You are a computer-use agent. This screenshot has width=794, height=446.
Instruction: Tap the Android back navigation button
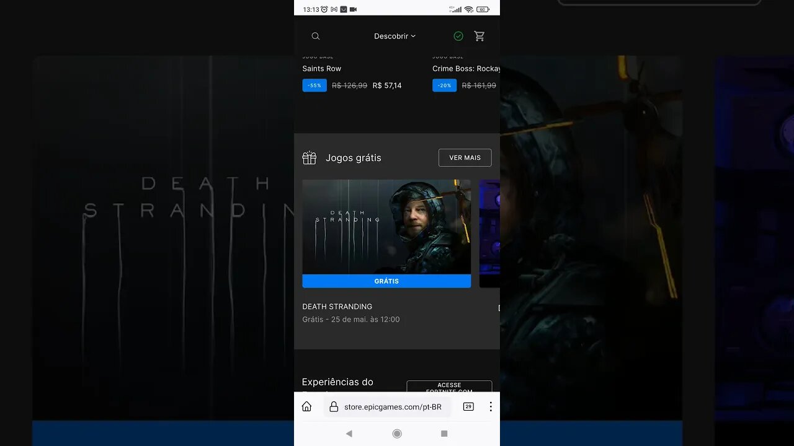[349, 434]
